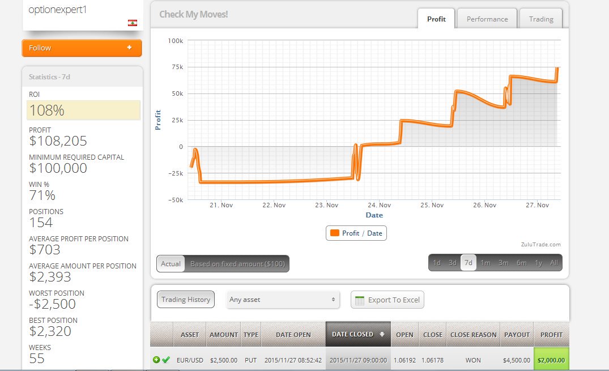Click the Trading History button

pos(186,300)
